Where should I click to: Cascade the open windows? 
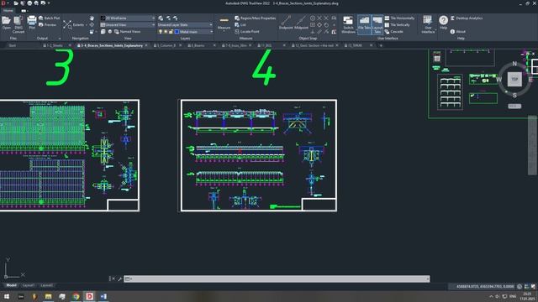coord(393,32)
